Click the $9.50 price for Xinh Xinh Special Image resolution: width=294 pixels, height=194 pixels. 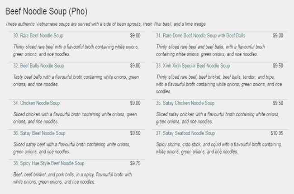(278, 66)
